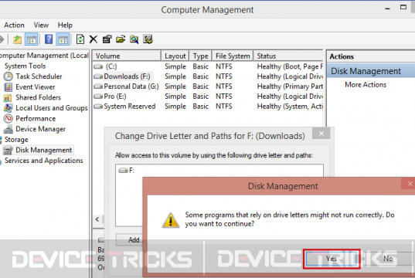This screenshot has height=278, width=415.
Task: Confirm with the Yes button
Action: [332, 259]
